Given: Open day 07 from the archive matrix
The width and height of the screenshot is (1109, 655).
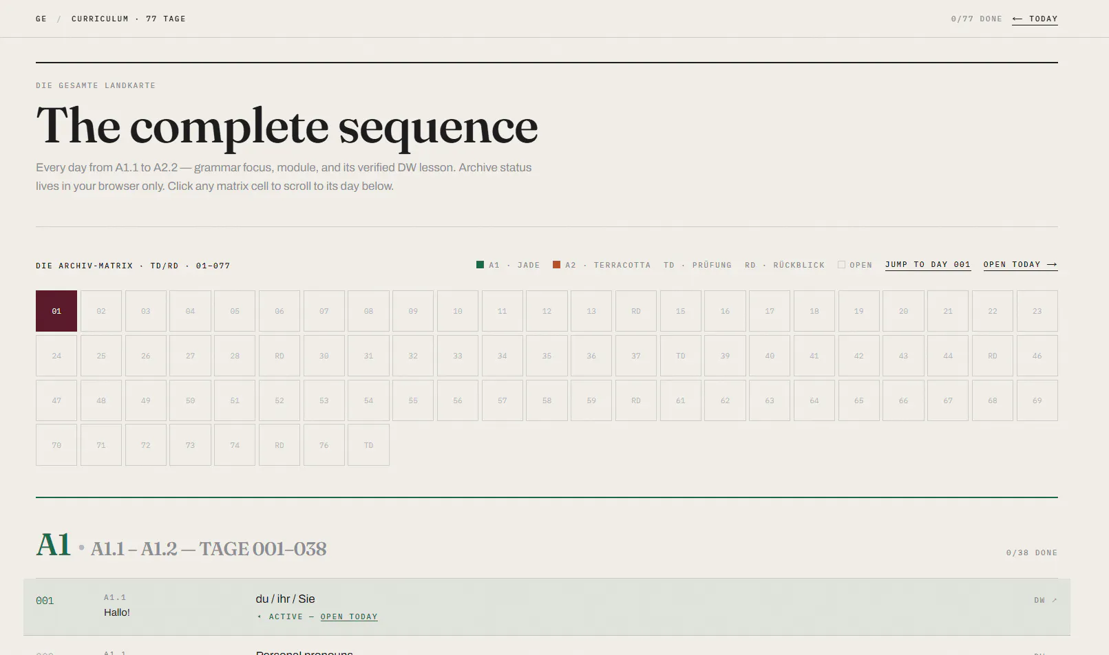Looking at the screenshot, I should point(324,311).
